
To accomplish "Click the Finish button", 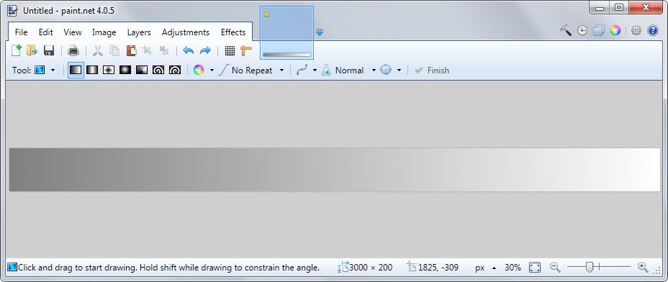I will pyautogui.click(x=432, y=70).
